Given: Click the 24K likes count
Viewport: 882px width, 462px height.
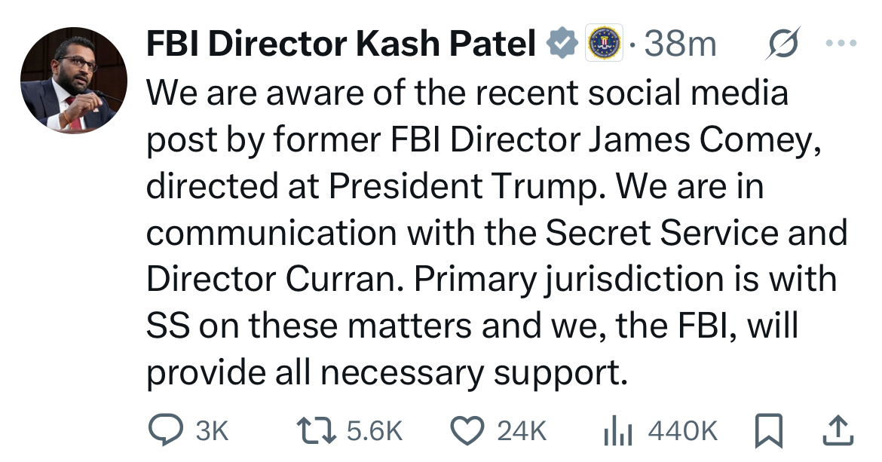Looking at the screenshot, I should pyautogui.click(x=522, y=431).
